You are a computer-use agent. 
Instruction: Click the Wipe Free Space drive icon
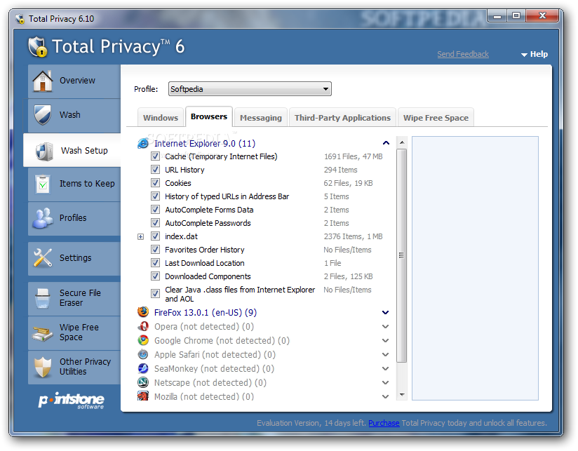pyautogui.click(x=42, y=332)
